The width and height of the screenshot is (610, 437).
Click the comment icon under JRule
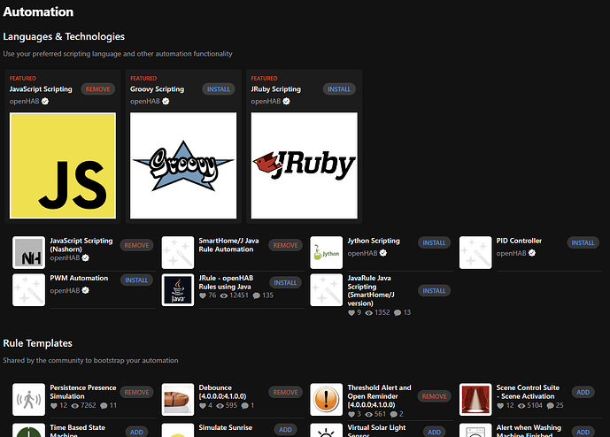pos(256,295)
